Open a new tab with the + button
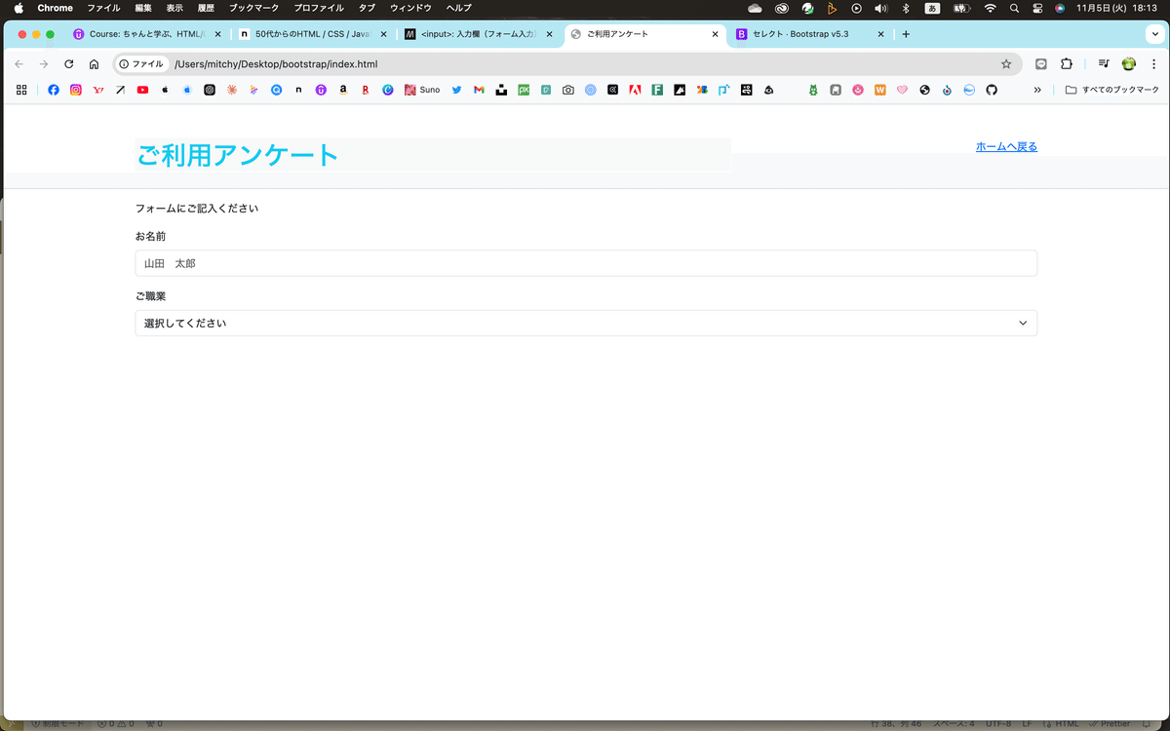The height and width of the screenshot is (731, 1170). coord(905,32)
